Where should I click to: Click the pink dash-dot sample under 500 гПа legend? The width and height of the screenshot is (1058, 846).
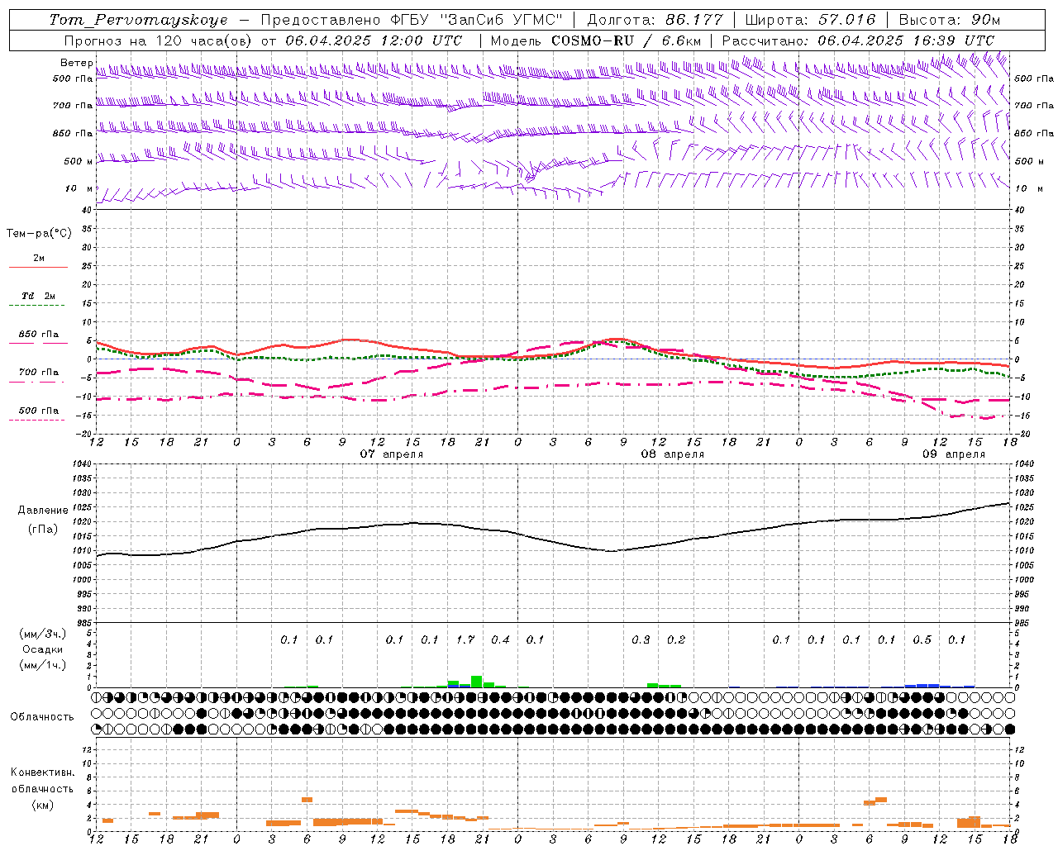pos(36,420)
